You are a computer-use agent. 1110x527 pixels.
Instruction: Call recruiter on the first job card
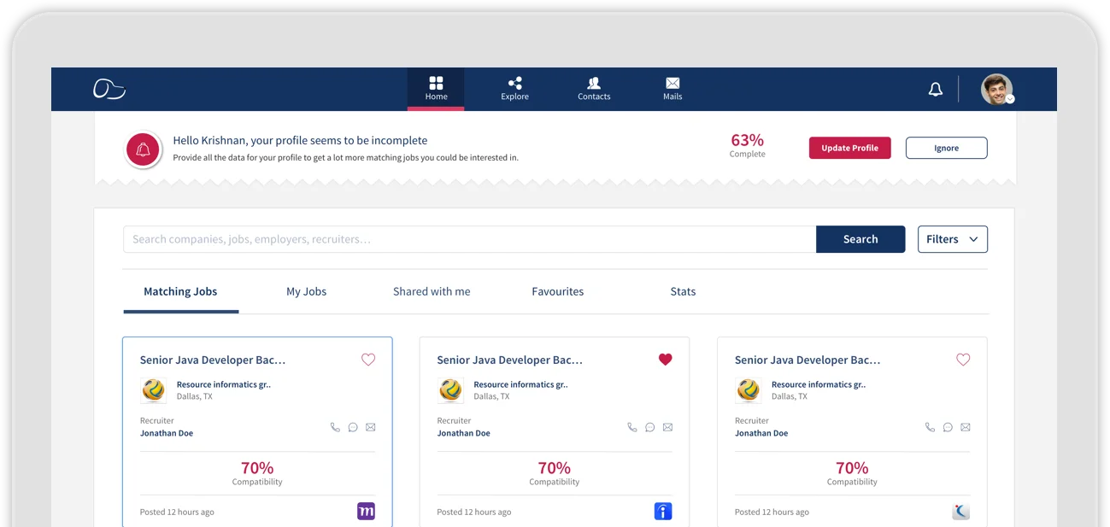(335, 427)
